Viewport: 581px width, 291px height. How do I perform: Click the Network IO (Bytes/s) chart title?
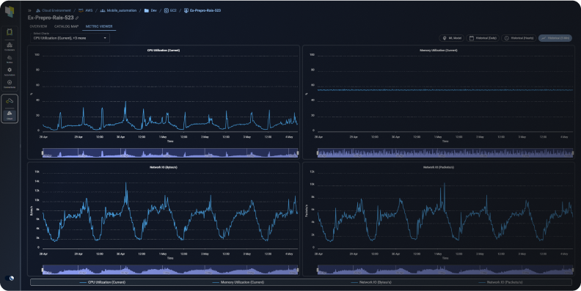pos(164,167)
